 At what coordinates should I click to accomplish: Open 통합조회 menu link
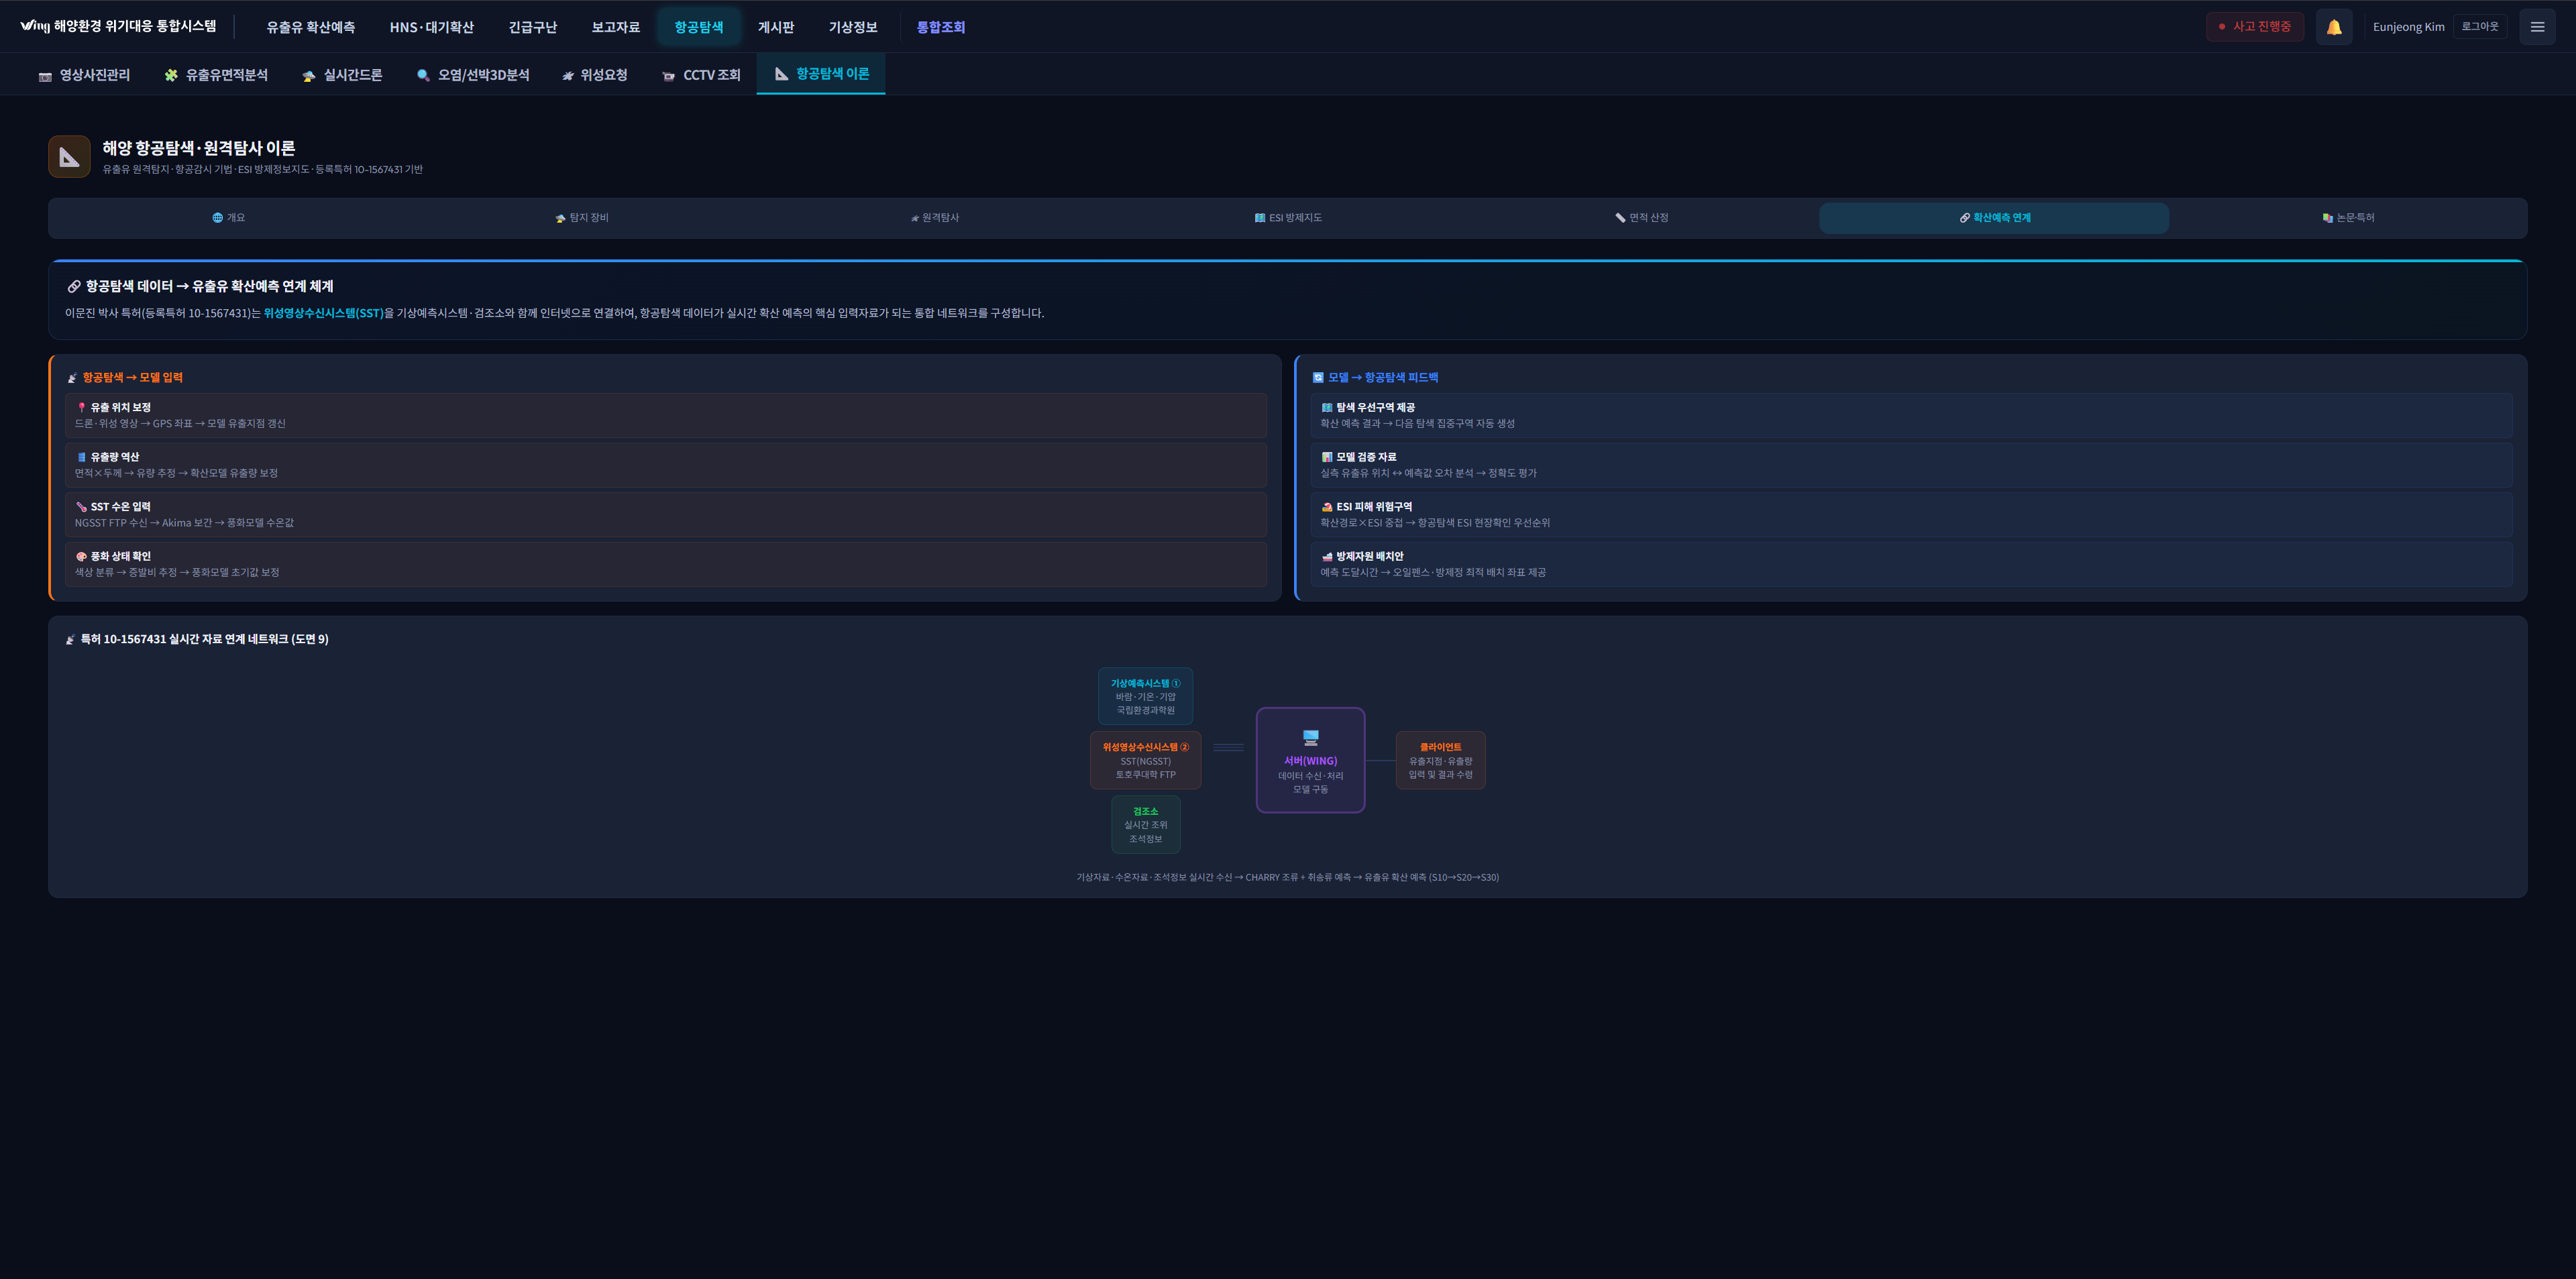click(x=940, y=27)
